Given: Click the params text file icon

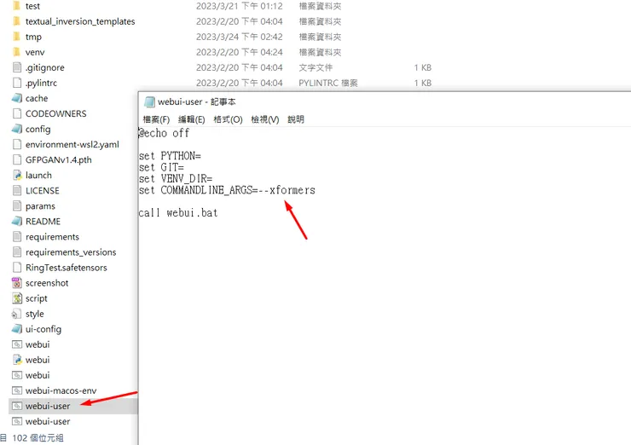Looking at the screenshot, I should point(17,205).
